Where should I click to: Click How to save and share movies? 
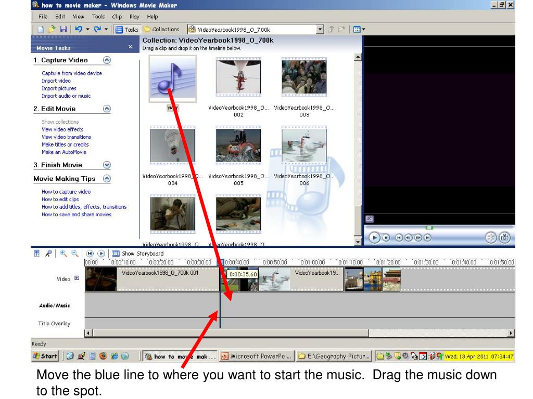point(77,215)
